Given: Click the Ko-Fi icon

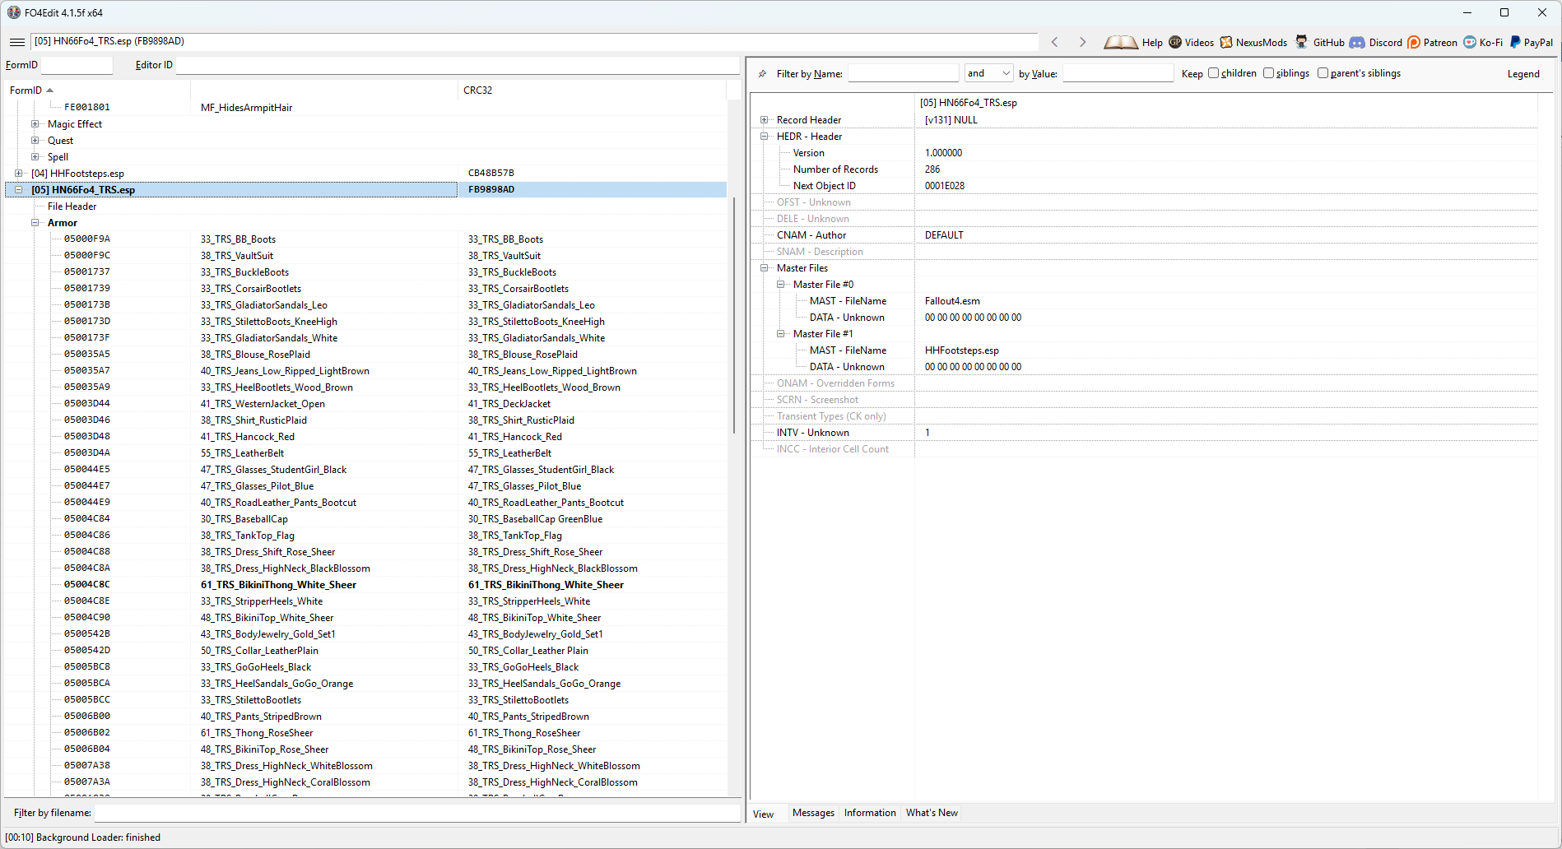Looking at the screenshot, I should (1470, 42).
